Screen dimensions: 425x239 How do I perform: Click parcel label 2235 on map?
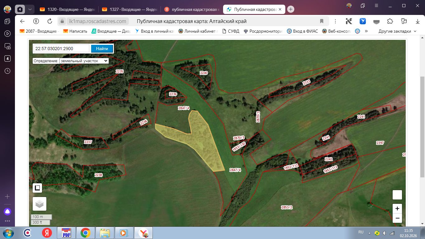point(120,71)
